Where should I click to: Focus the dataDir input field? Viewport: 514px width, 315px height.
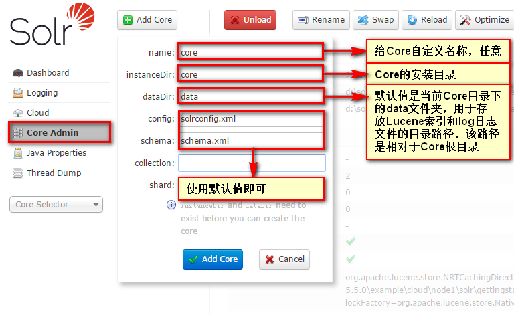pos(251,96)
